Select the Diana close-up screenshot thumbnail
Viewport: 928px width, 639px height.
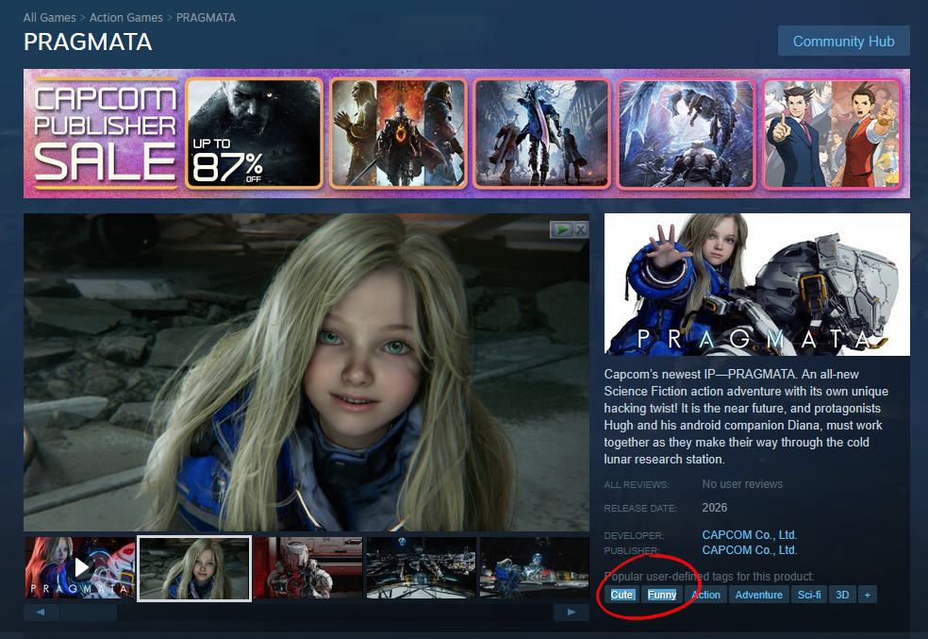pos(194,568)
